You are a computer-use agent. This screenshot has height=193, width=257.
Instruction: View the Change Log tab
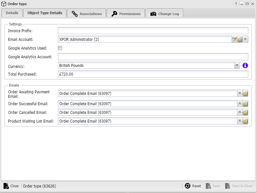pyautogui.click(x=165, y=14)
